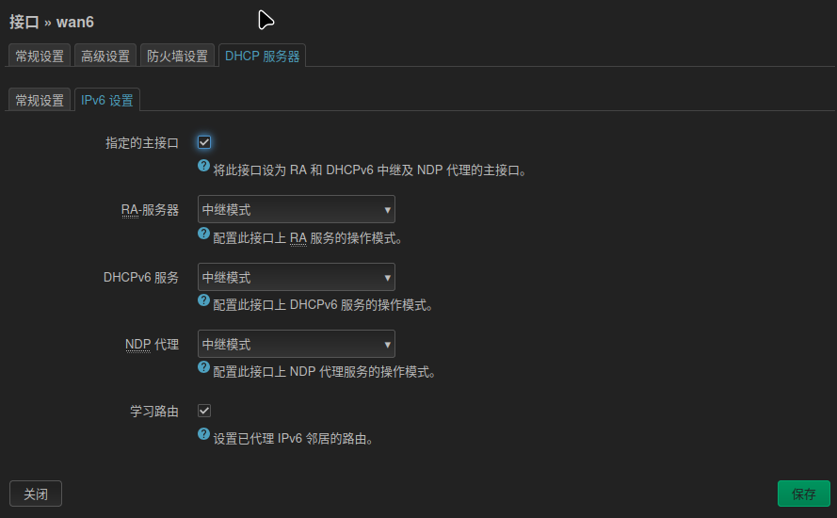The width and height of the screenshot is (837, 518).
Task: Click description text 配置此接口上 NDP 代理服务的操作模式
Action: 324,372
